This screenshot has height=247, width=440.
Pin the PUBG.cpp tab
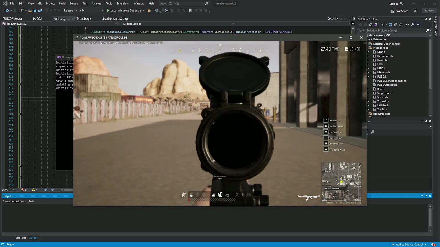[68, 19]
